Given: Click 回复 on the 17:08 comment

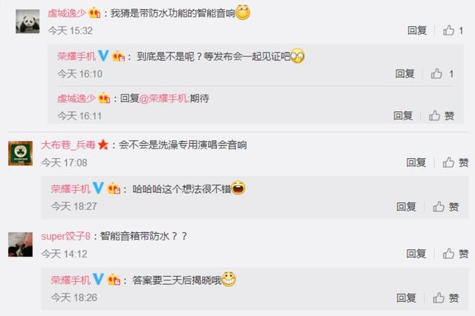Looking at the screenshot, I should pyautogui.click(x=416, y=162).
